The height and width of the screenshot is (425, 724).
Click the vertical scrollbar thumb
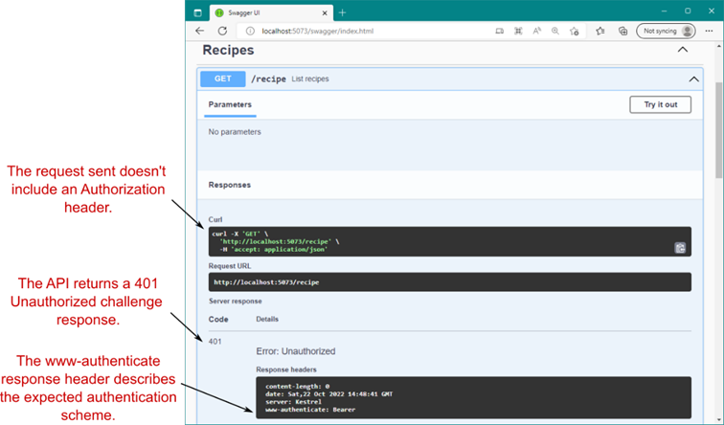[719, 130]
